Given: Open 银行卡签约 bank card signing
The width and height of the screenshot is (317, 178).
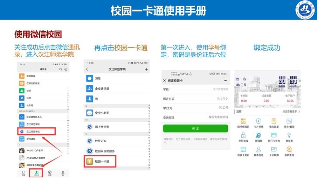Looking at the screenshot, I should pyautogui.click(x=274, y=137).
